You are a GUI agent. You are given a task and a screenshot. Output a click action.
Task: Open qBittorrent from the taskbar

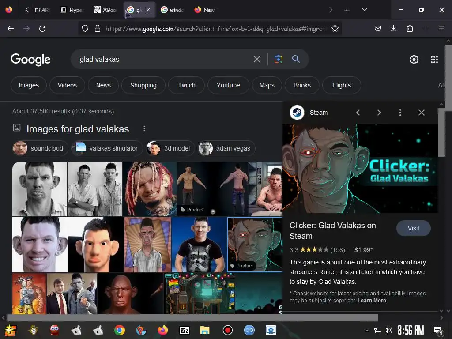[x=249, y=330]
